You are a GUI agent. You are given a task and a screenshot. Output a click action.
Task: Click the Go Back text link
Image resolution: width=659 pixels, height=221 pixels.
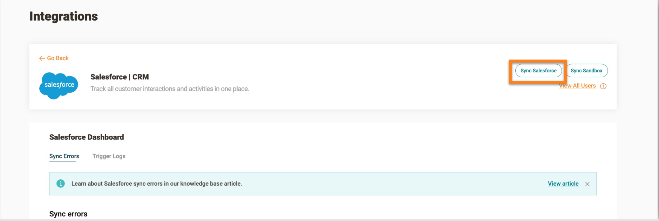pos(58,58)
